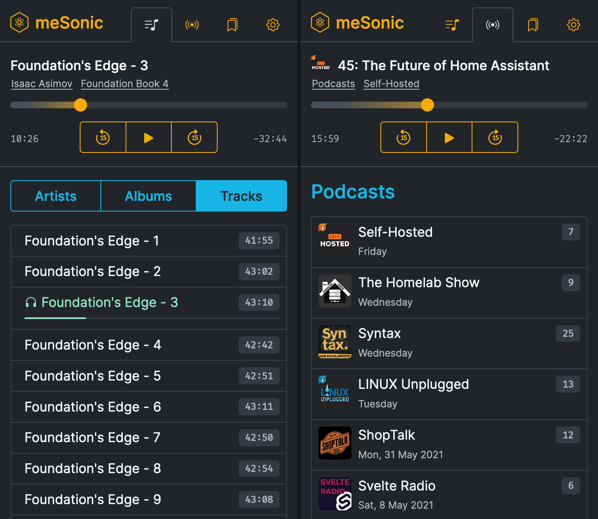
Task: Click the episode count 13 badge for LINUX Unplugged
Action: 568,384
